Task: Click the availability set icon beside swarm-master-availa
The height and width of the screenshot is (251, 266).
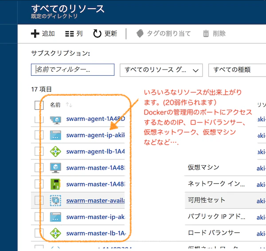Action: coord(55,201)
